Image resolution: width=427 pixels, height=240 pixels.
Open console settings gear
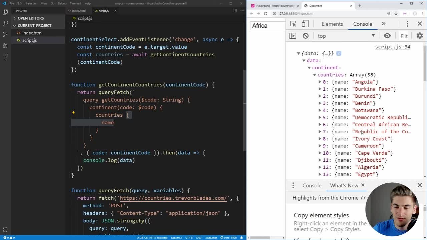point(420,36)
